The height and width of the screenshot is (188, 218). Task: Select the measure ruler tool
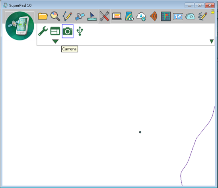pos(92,17)
